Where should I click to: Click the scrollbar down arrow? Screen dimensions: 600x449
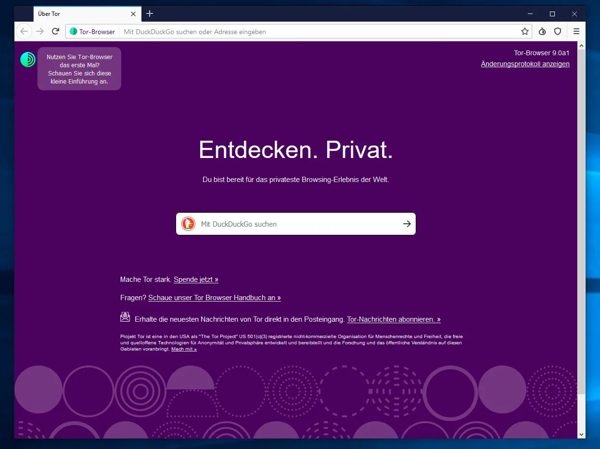click(x=581, y=434)
